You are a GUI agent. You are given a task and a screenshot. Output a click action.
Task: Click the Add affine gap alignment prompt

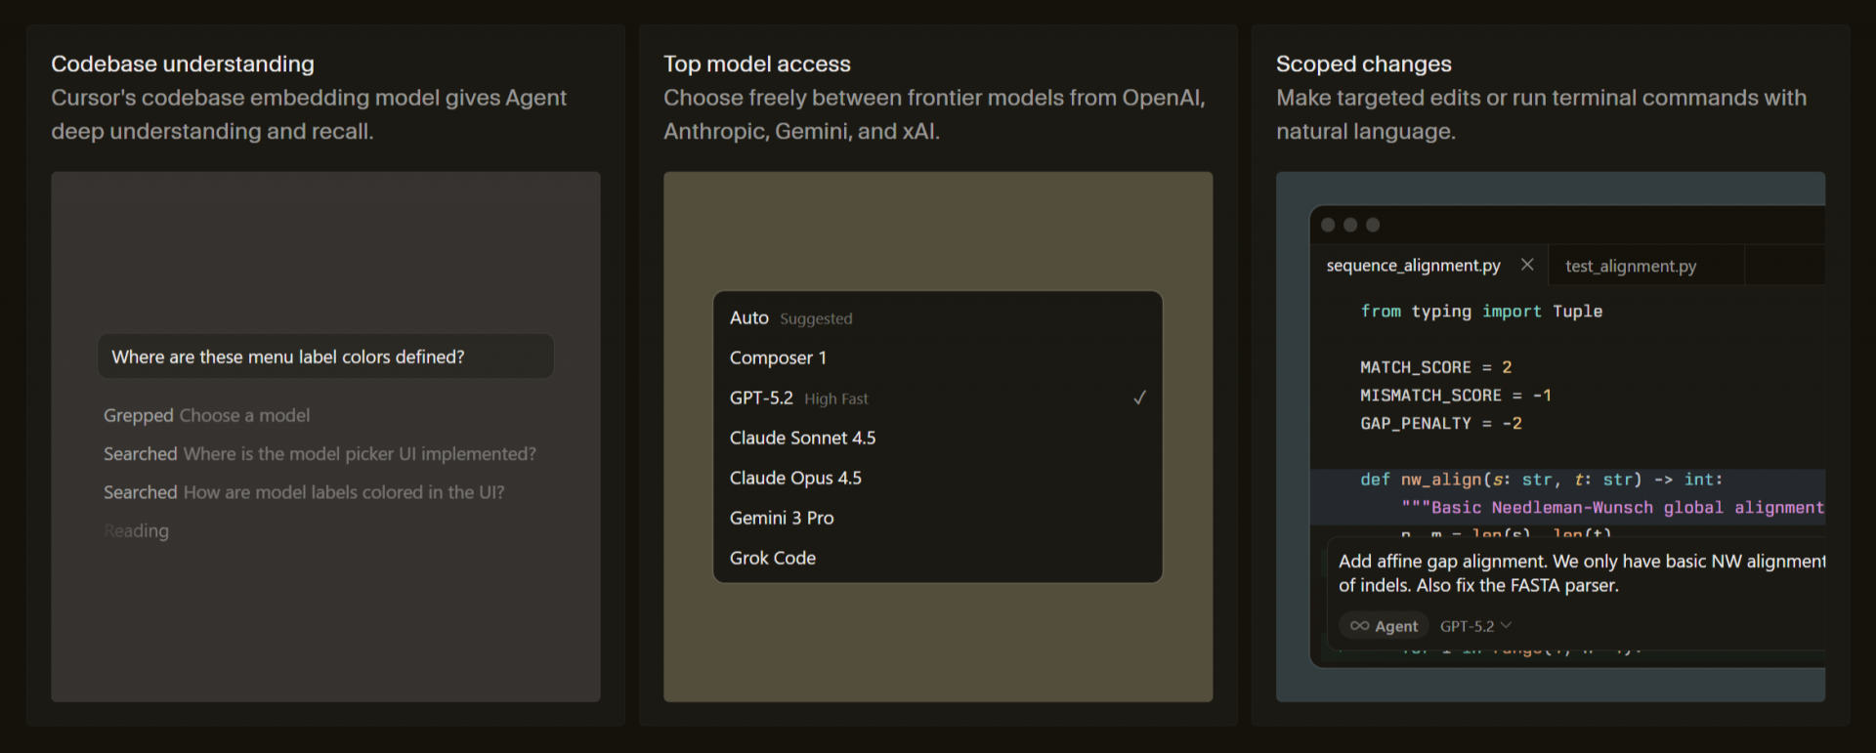1573,573
